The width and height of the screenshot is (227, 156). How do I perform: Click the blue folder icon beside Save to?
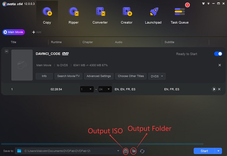(19, 151)
